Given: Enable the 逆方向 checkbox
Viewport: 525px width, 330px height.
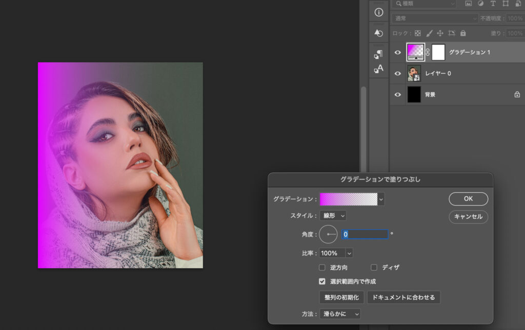Looking at the screenshot, I should click(322, 268).
